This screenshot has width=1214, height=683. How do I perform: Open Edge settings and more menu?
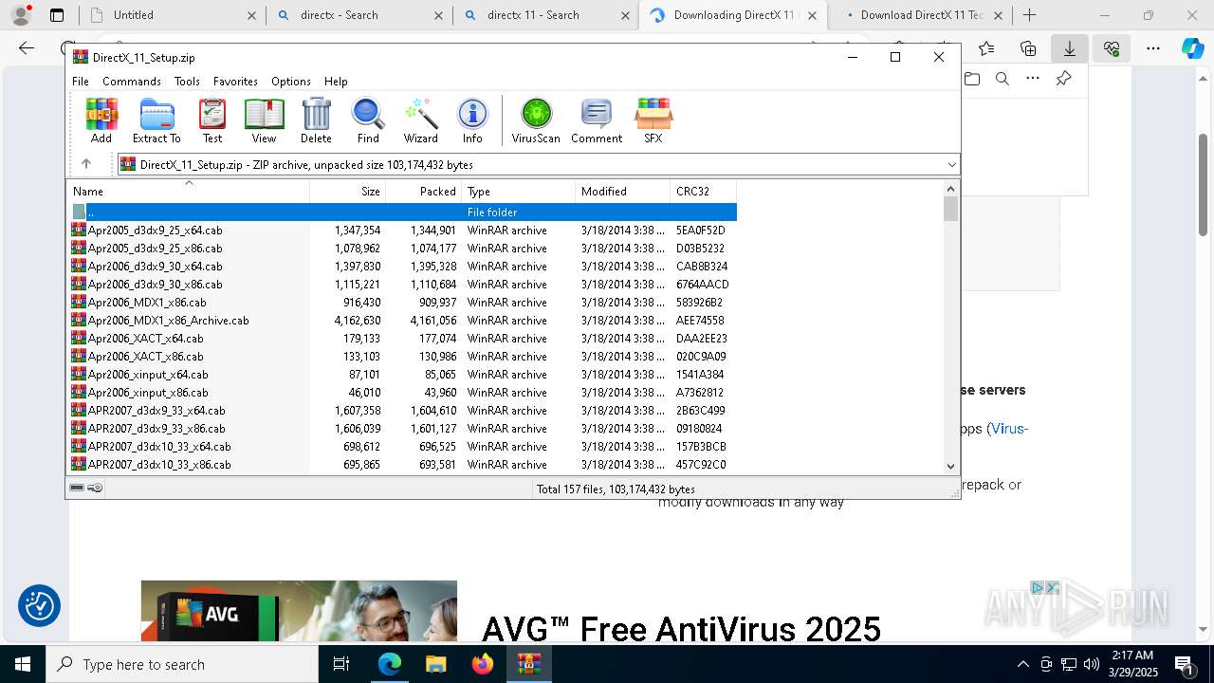[1153, 48]
